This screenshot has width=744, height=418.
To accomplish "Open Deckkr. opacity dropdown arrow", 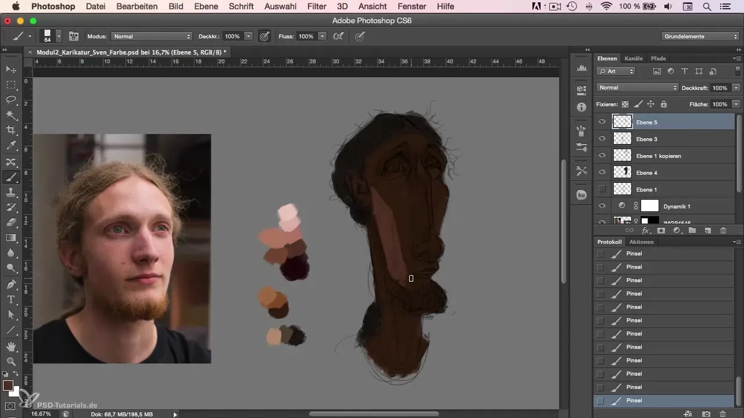I will [249, 36].
